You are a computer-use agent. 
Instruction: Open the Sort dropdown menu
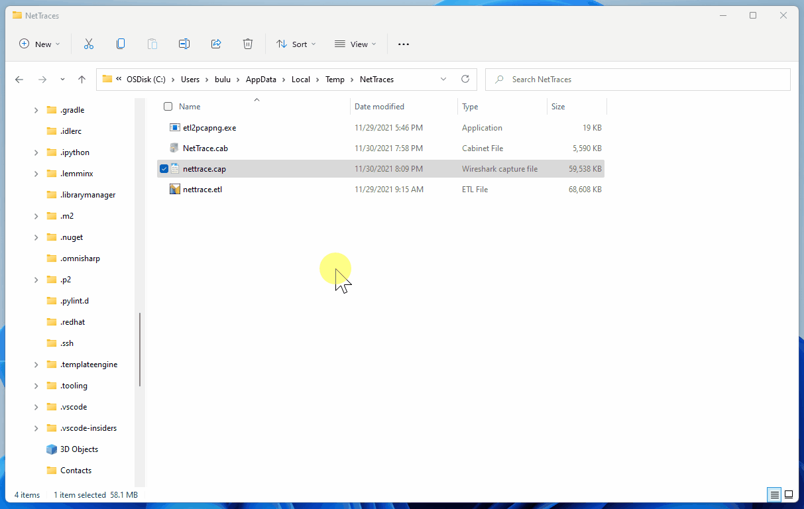(x=296, y=44)
